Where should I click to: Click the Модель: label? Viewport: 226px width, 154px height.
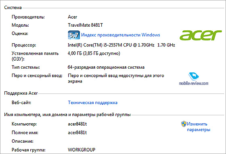click(x=20, y=25)
